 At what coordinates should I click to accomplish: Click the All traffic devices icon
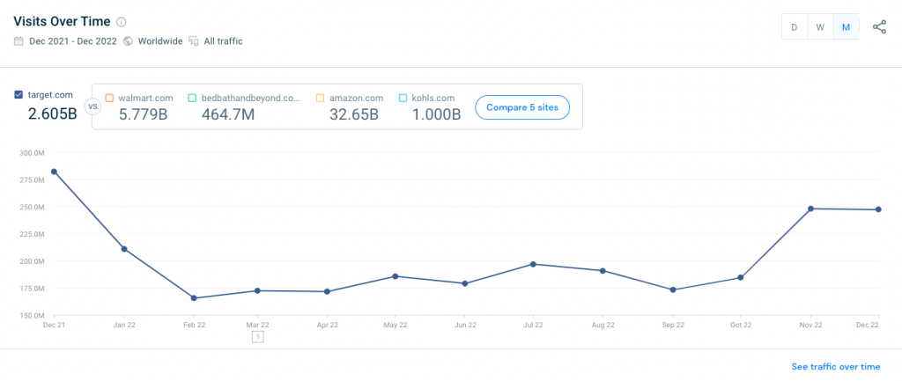[x=193, y=41]
